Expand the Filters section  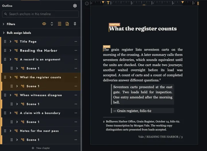(x=3, y=24)
